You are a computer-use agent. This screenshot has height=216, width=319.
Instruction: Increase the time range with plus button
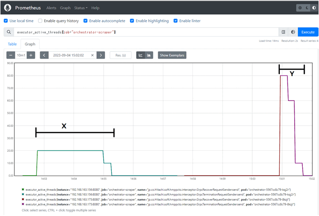point(31,55)
